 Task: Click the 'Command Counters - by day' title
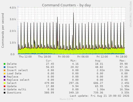(66, 5)
